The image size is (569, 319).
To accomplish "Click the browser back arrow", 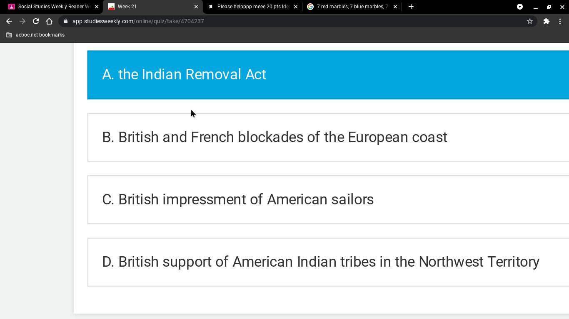I will pyautogui.click(x=9, y=21).
